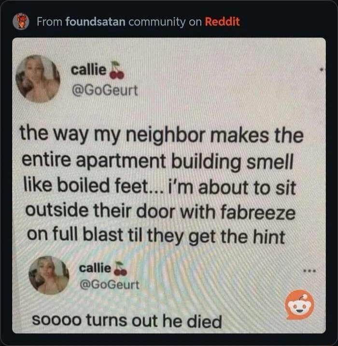Viewport: 338px width, 346px height.
Task: Open the tweet text about boiled feet smell
Action: click(x=161, y=186)
